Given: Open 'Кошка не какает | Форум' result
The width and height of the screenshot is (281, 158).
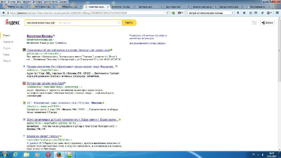Looking at the screenshot, I should click(x=43, y=136).
